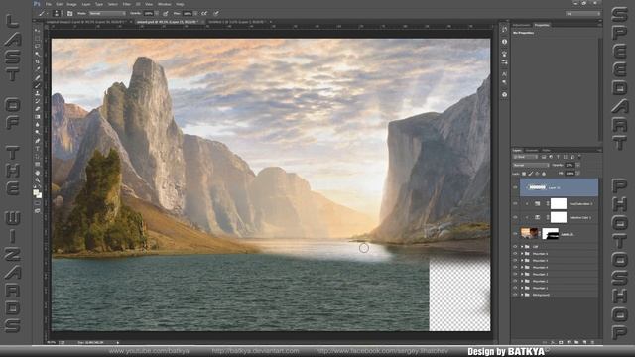The width and height of the screenshot is (635, 357).
Task: Enable airbrush-style build-up icon
Action: 205,13
